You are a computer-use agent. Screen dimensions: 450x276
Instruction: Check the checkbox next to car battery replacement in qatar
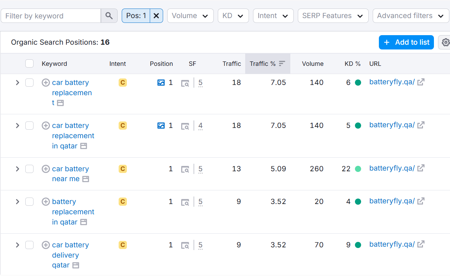coord(29,125)
